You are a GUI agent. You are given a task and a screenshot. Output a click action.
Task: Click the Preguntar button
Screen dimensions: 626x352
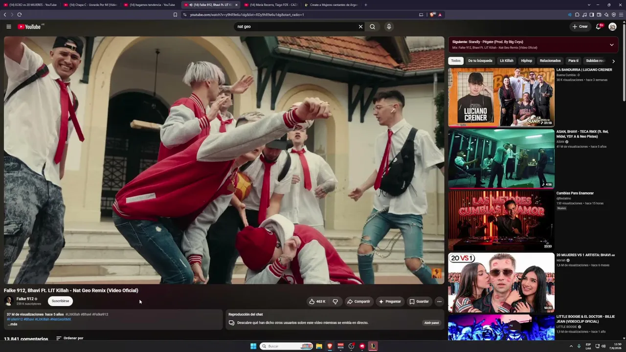[390, 302]
